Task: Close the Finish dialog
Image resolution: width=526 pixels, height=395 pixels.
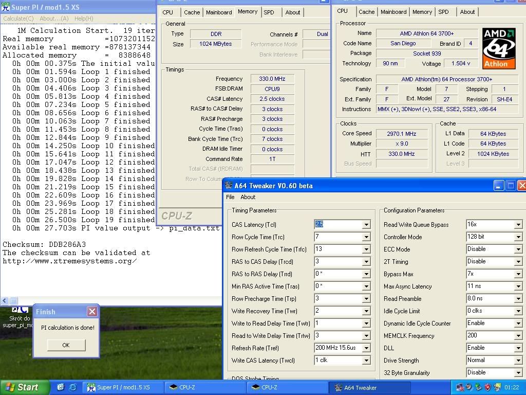Action: point(92,312)
